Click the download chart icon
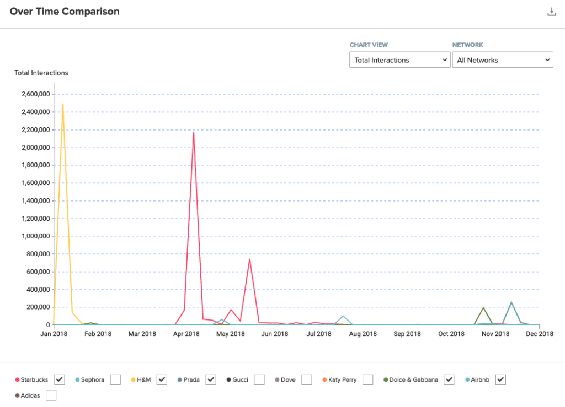Image resolution: width=565 pixels, height=407 pixels. (551, 12)
